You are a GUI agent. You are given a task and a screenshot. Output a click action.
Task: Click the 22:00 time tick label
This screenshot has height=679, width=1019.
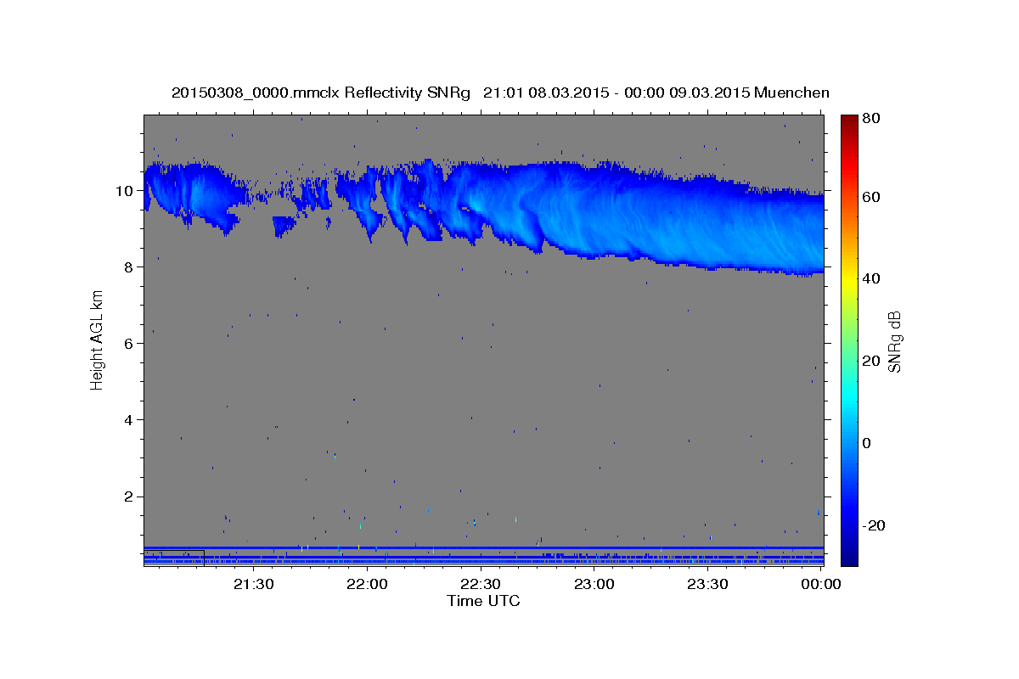368,584
